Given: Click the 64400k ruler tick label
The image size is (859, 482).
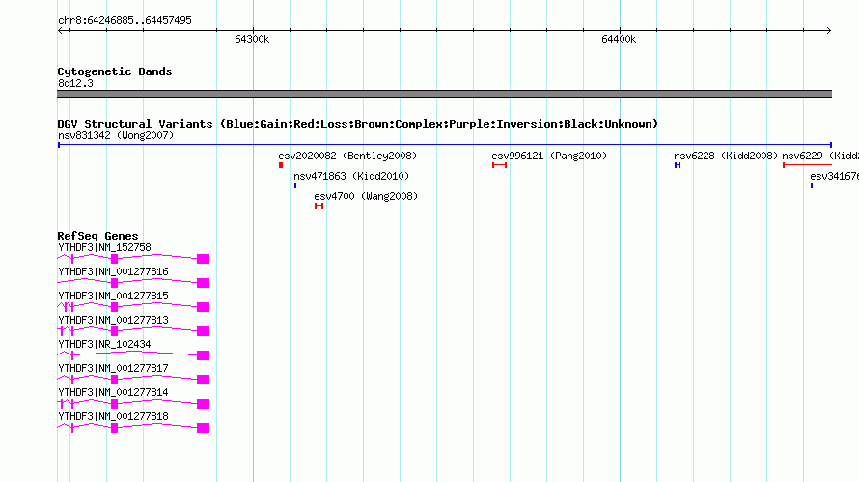Looking at the screenshot, I should (619, 39).
